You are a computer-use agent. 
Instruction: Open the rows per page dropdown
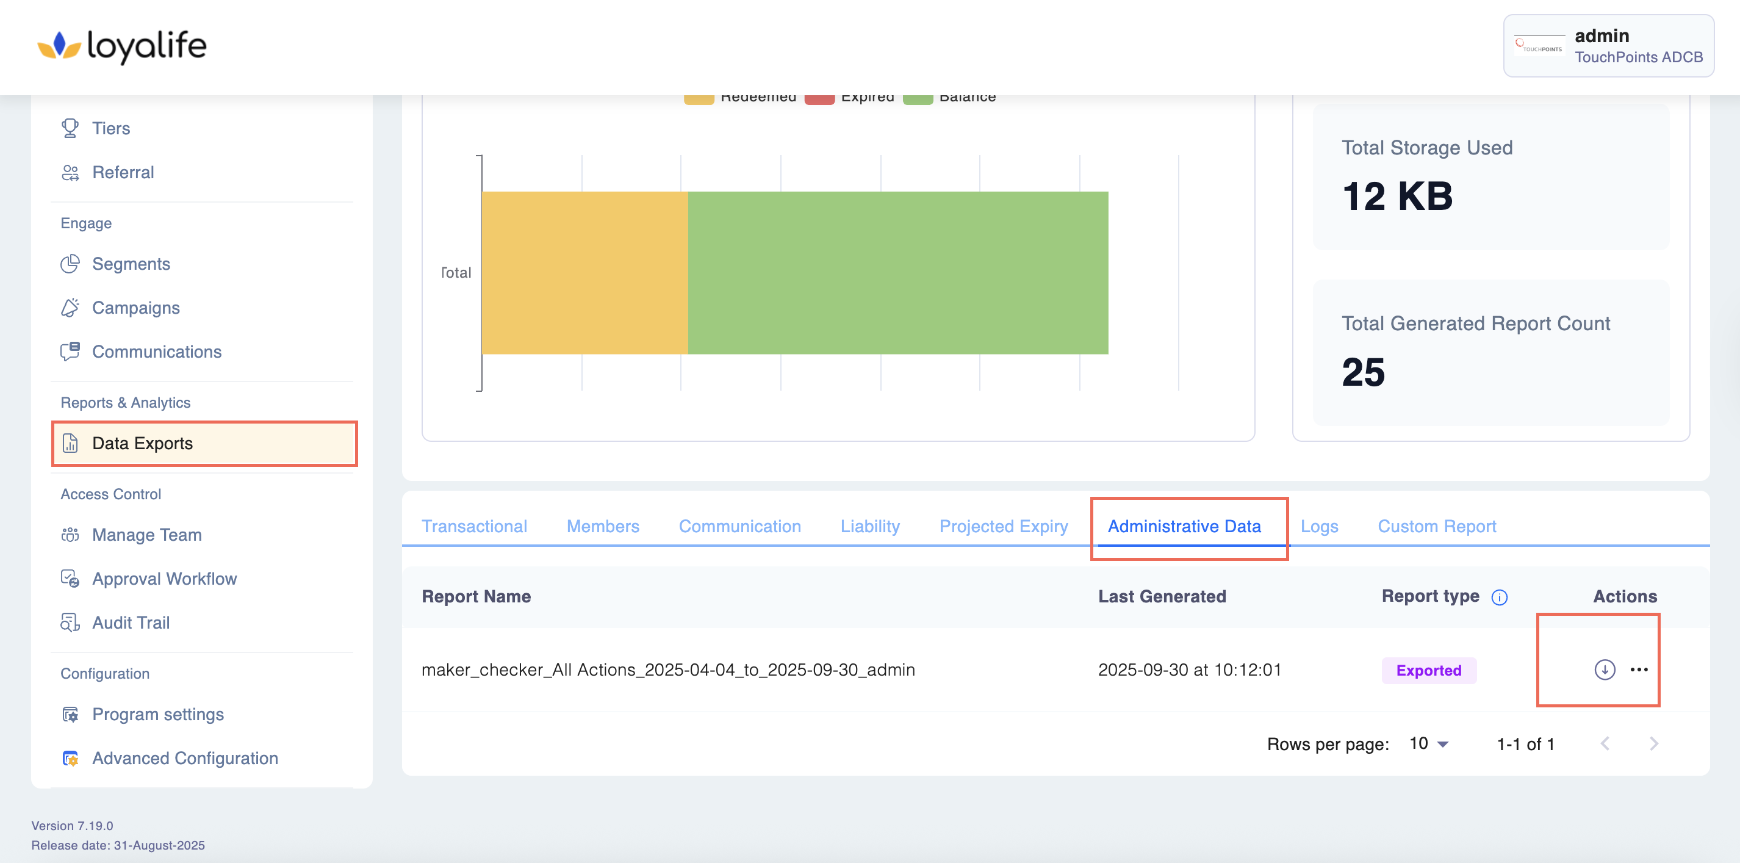tap(1429, 743)
